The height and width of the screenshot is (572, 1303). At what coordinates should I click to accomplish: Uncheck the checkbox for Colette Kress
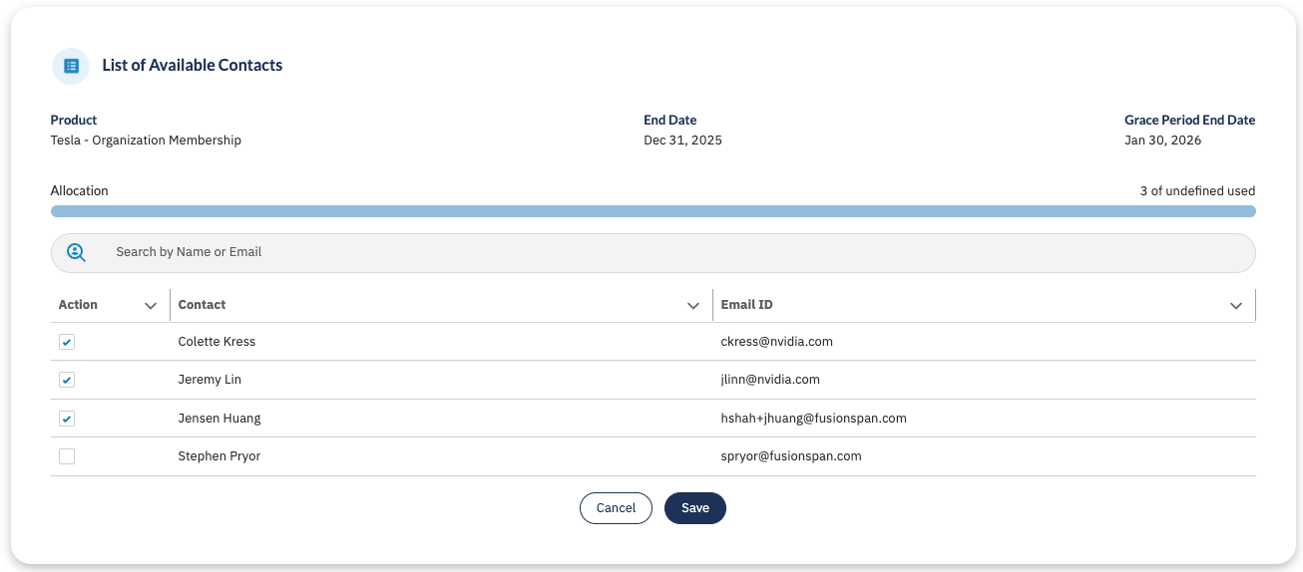tap(67, 342)
